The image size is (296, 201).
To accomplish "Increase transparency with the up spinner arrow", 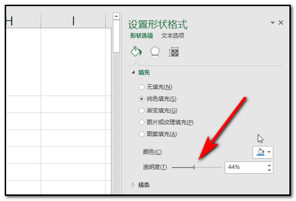I will [270, 165].
